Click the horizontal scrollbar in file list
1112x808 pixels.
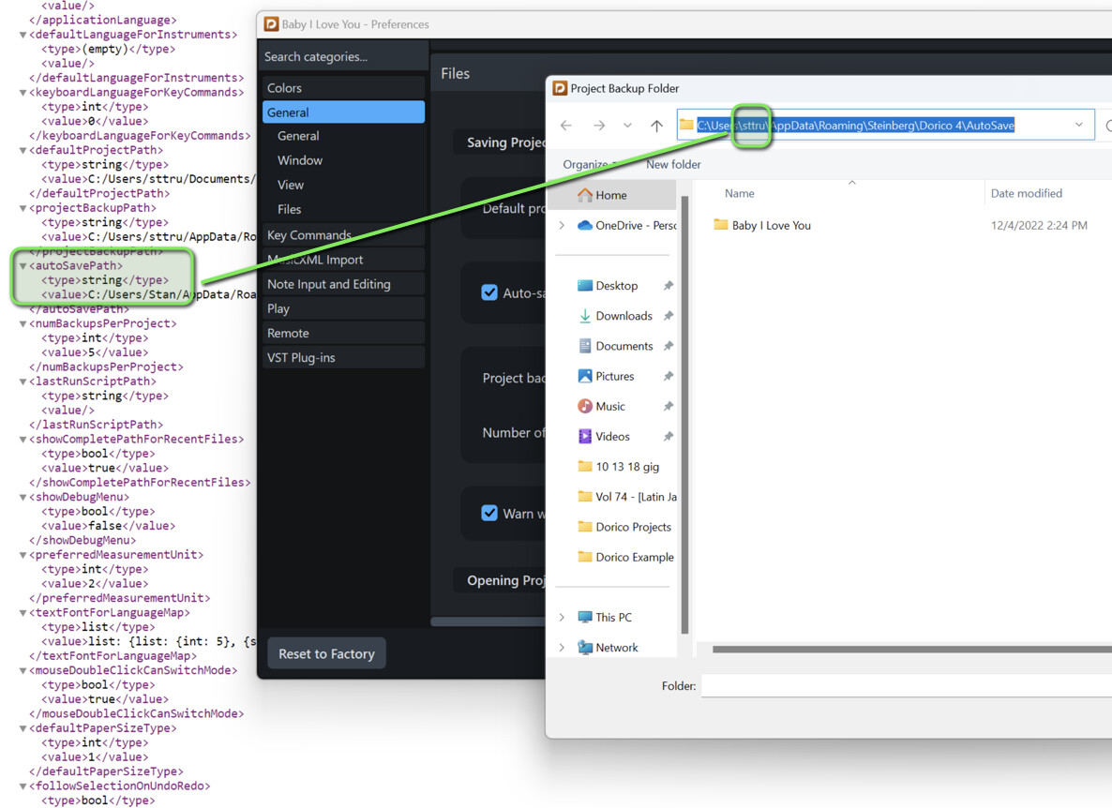[x=912, y=649]
